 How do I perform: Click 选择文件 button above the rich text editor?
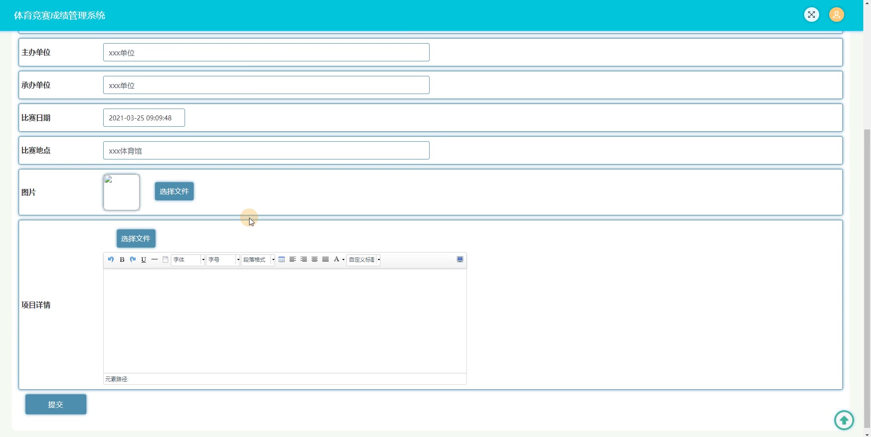(x=136, y=238)
